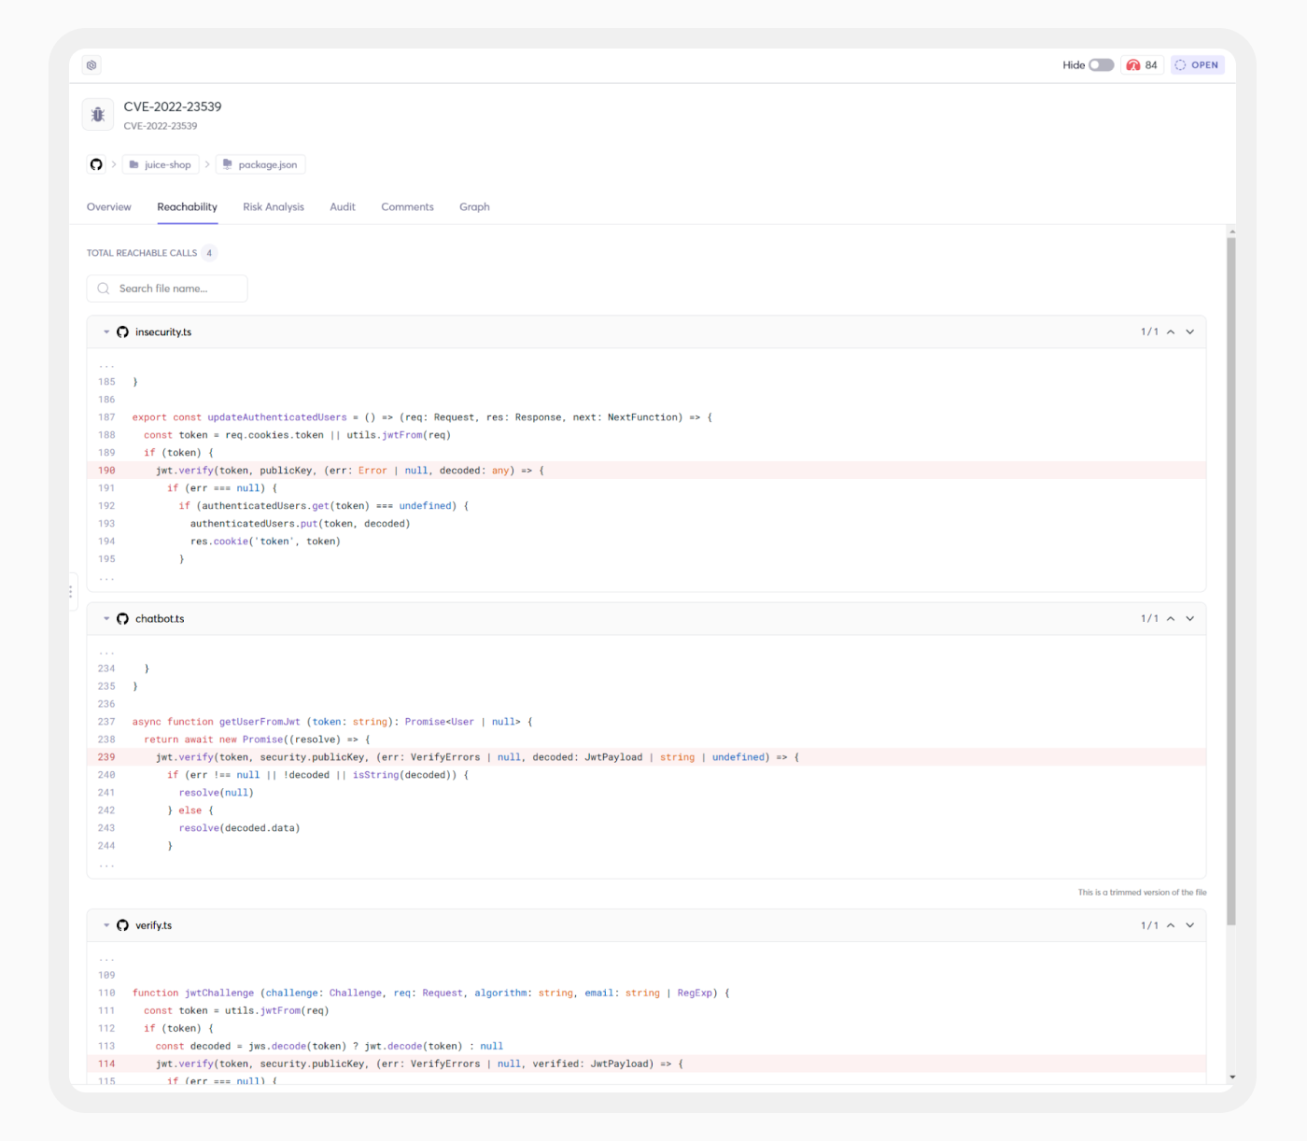Click the settings gear icon in the top toolbar
This screenshot has height=1141, width=1307.
(x=91, y=64)
